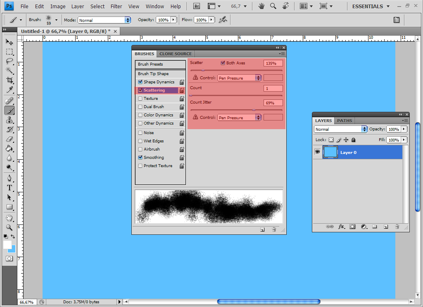Select the Magic Wand tool
Viewport: 423px width, 307px height.
pos(9,70)
